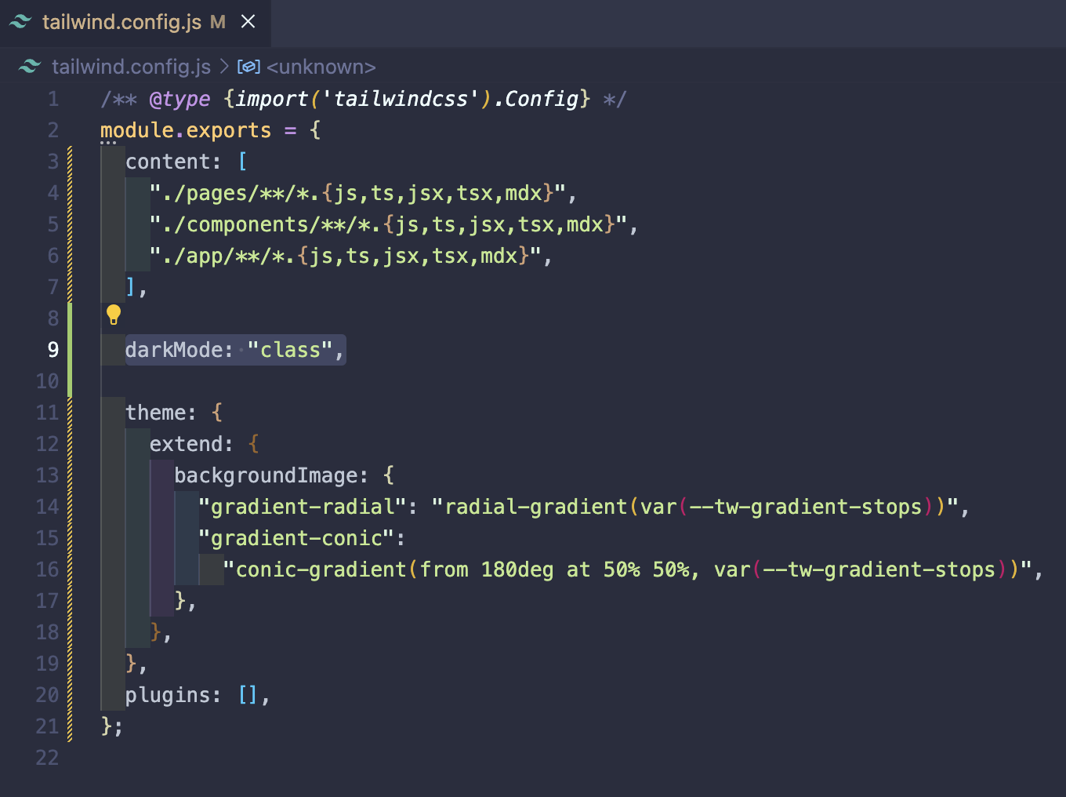Screen dimensions: 1066x797
Task: Click the "class" string value
Action: [x=290, y=350]
